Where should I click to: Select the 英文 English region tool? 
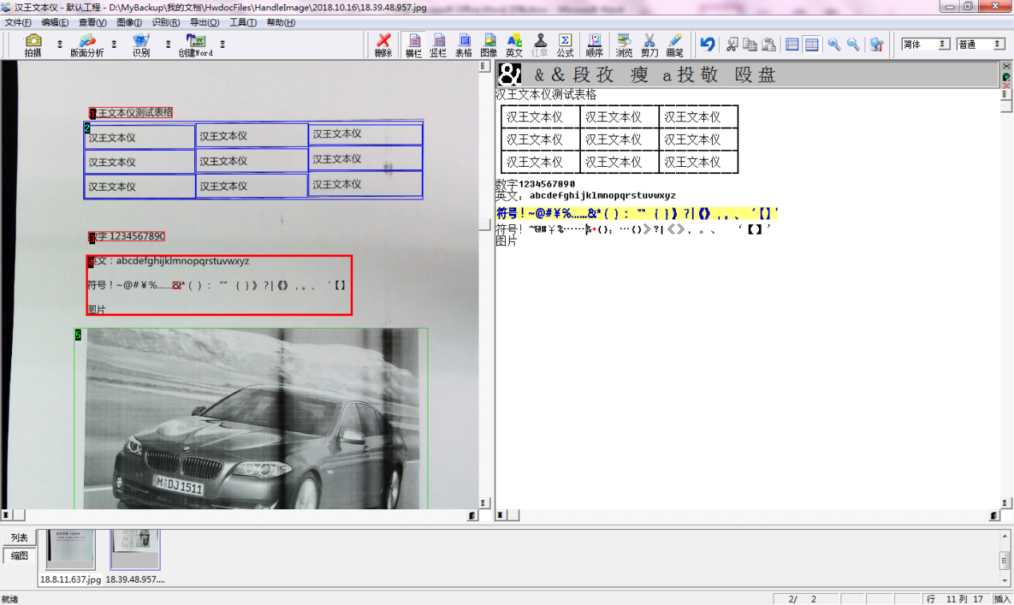pyautogui.click(x=515, y=45)
